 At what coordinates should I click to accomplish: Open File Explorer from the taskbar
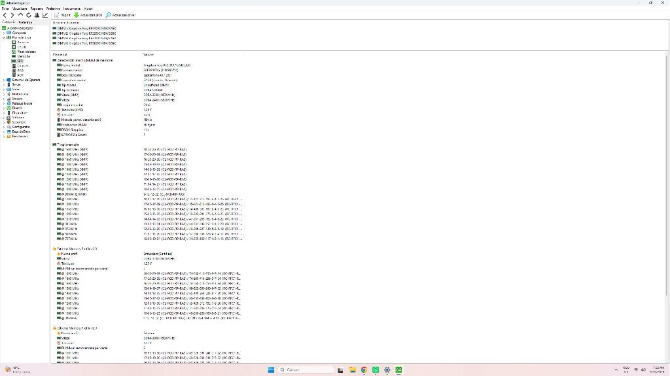(353, 370)
